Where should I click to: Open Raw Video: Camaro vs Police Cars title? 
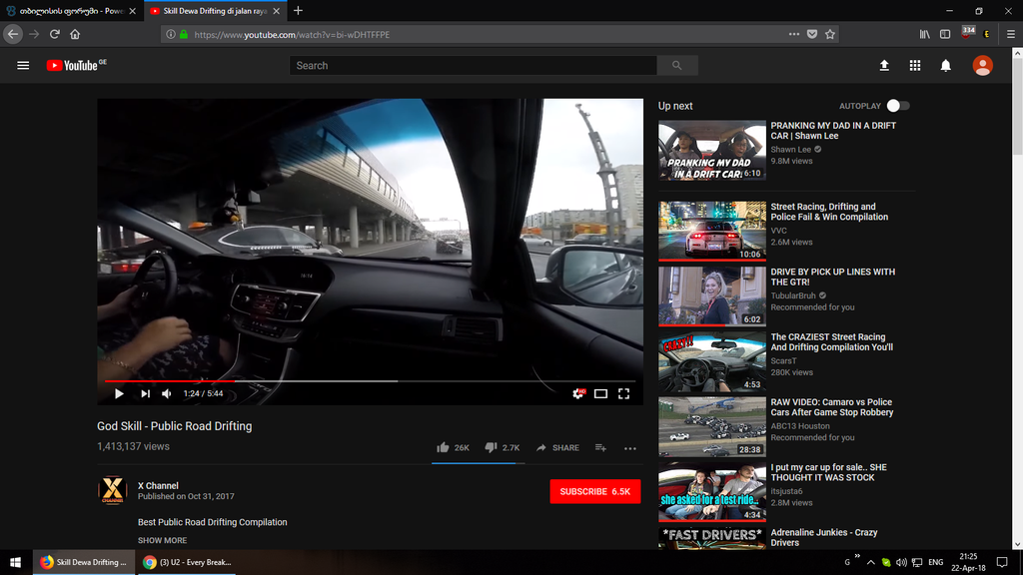point(832,407)
